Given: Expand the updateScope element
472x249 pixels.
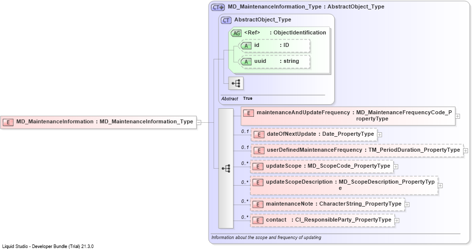Looking at the screenshot, I should 396,167.
